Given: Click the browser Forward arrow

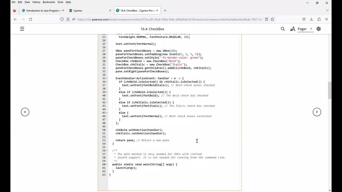Looking at the screenshot, I should click(23, 19).
